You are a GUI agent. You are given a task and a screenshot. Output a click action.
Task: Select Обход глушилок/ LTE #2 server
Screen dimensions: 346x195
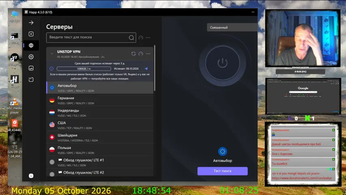click(x=100, y=172)
